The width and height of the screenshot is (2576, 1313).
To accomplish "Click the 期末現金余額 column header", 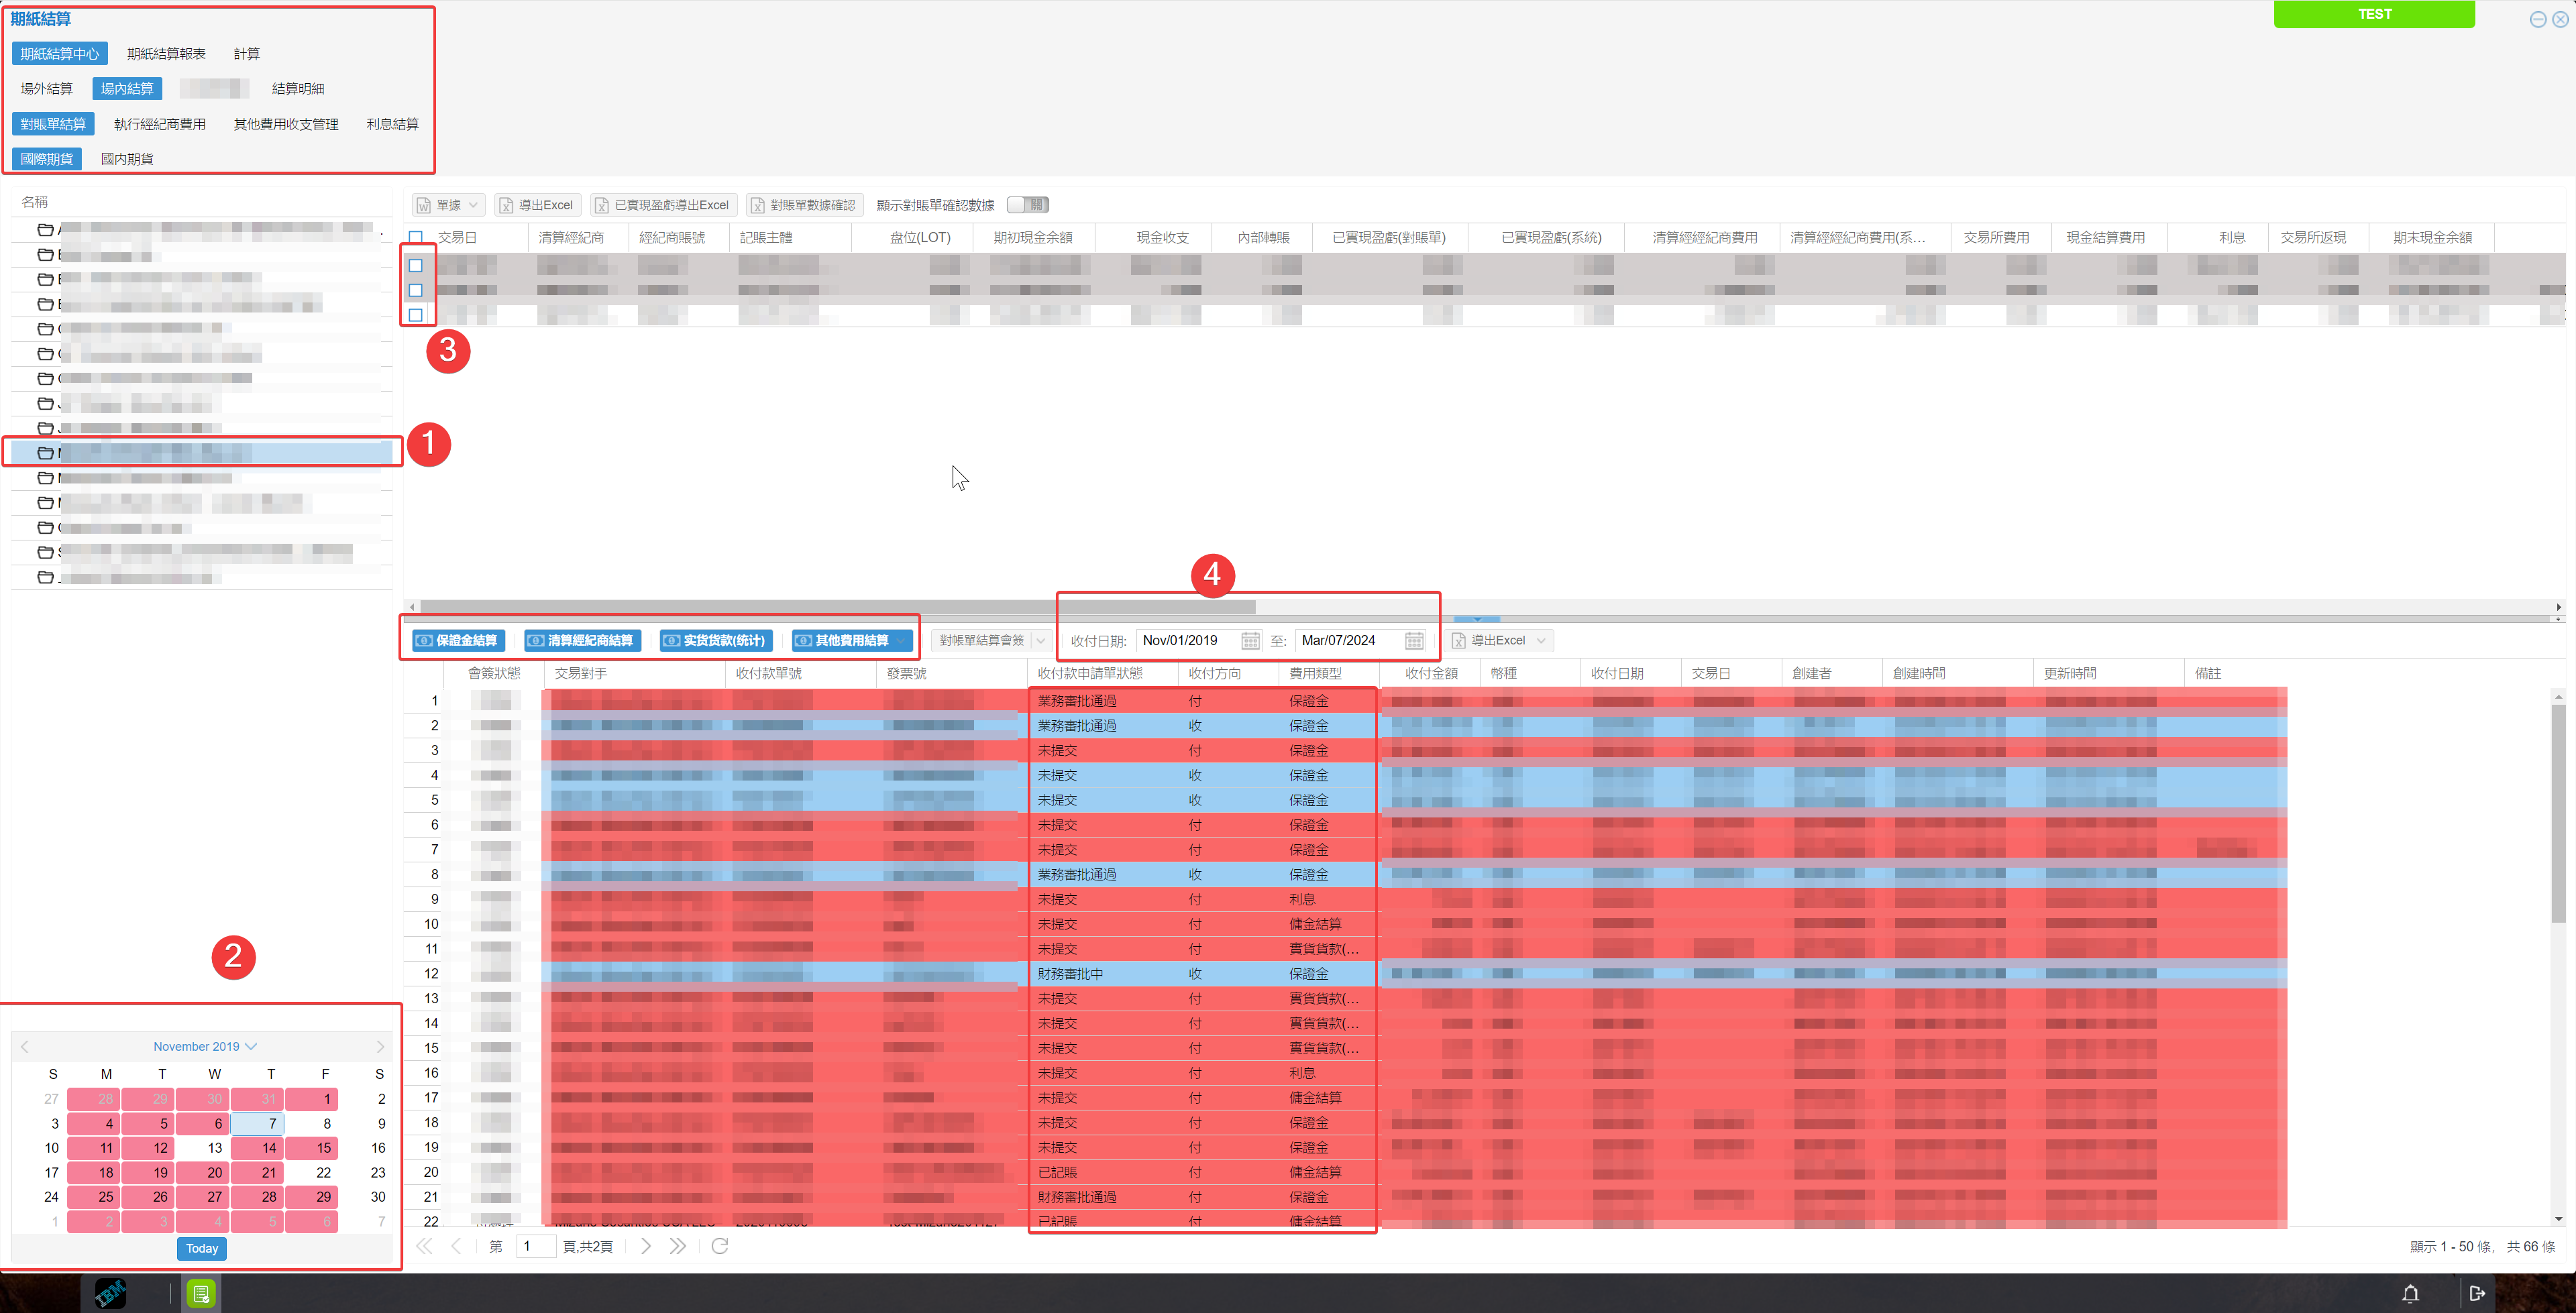I will (x=2432, y=237).
